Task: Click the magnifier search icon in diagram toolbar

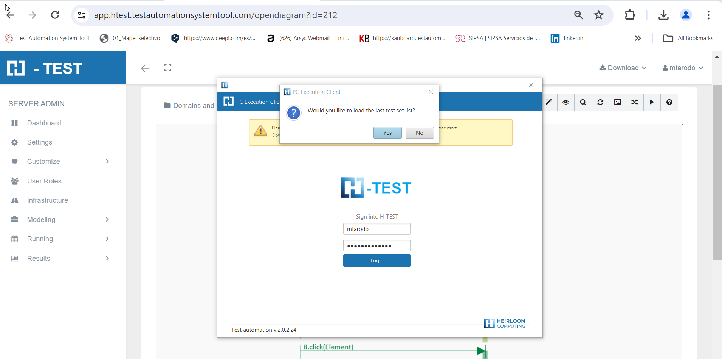Action: tap(583, 102)
